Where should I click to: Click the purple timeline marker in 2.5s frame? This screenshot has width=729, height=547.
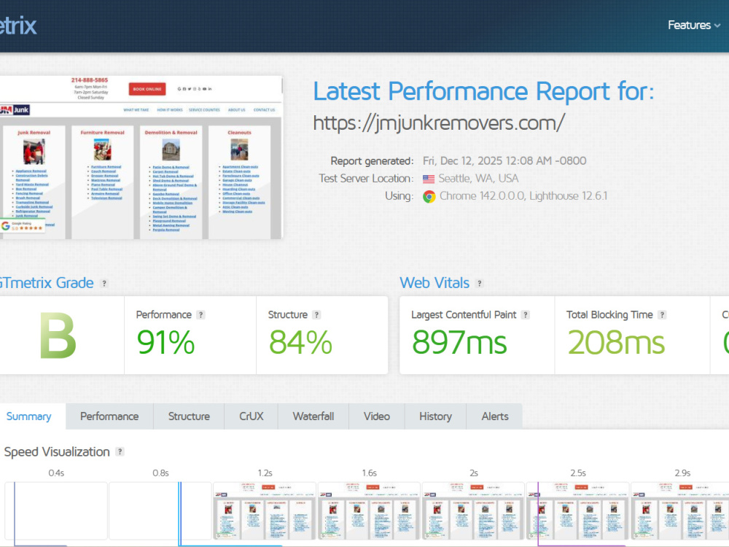pyautogui.click(x=539, y=513)
